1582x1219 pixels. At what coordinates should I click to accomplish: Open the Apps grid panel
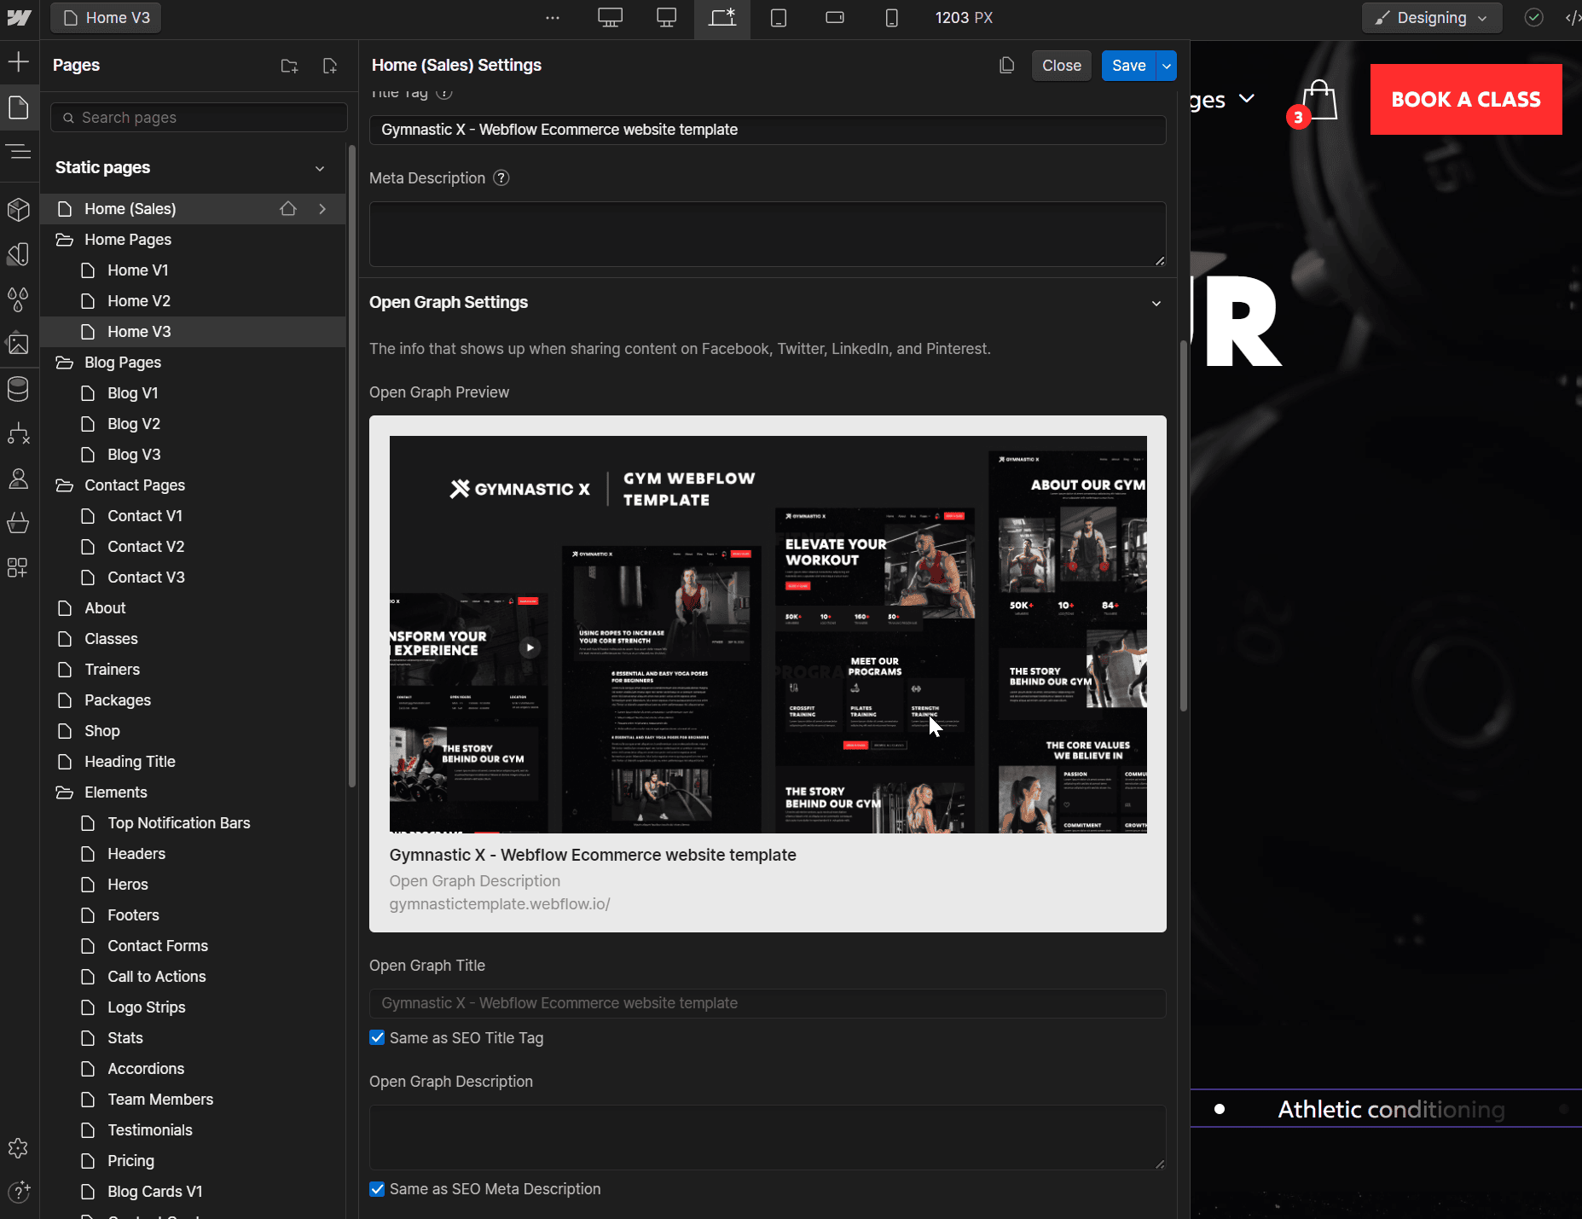pyautogui.click(x=19, y=567)
